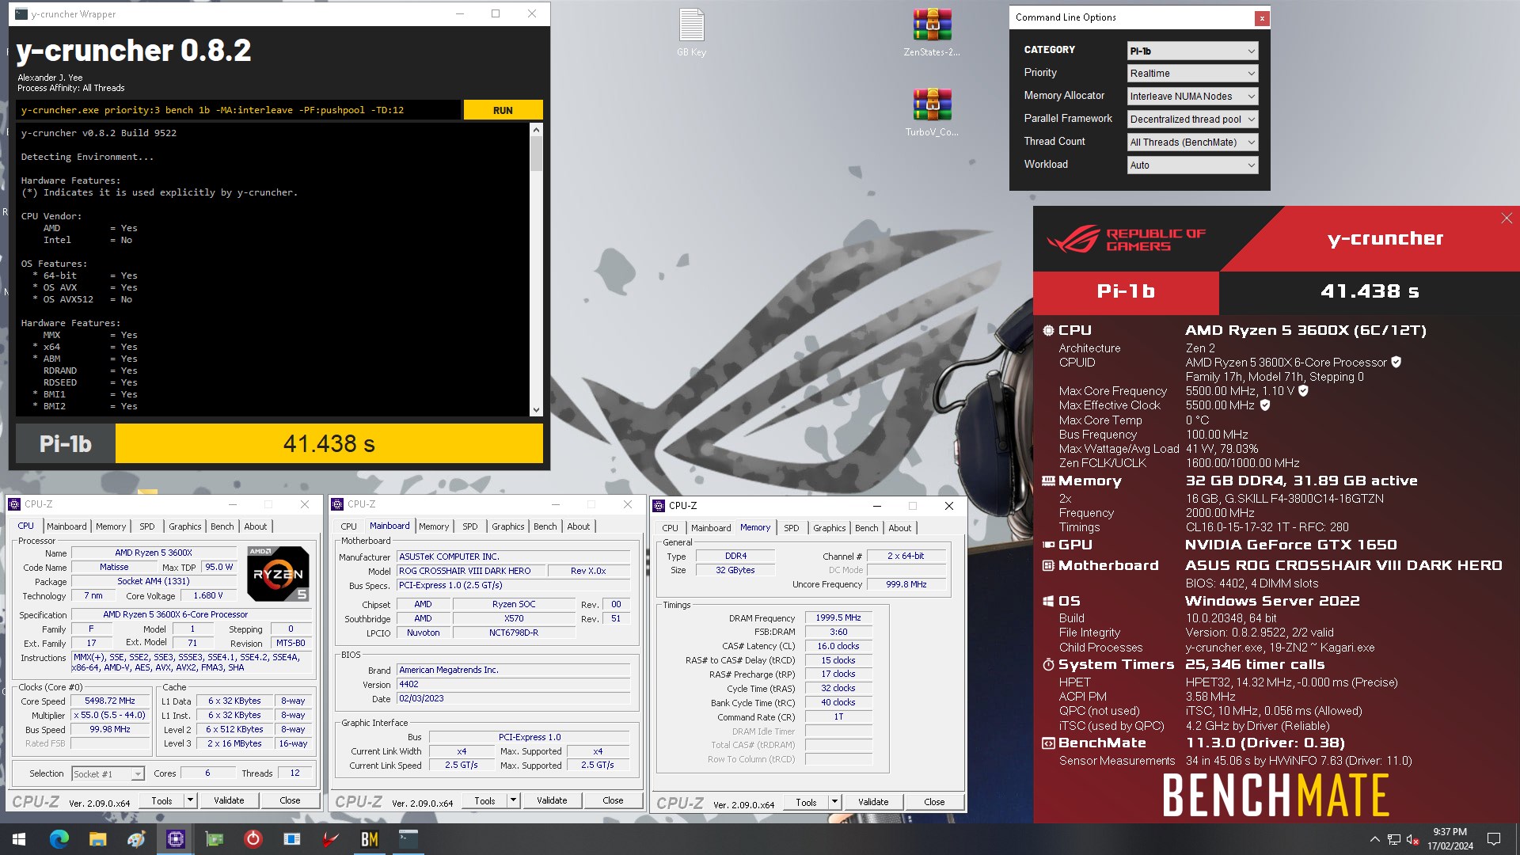Open SPD tab in the CPU-Z Mainboard window
This screenshot has height=855, width=1520.
coord(469,526)
